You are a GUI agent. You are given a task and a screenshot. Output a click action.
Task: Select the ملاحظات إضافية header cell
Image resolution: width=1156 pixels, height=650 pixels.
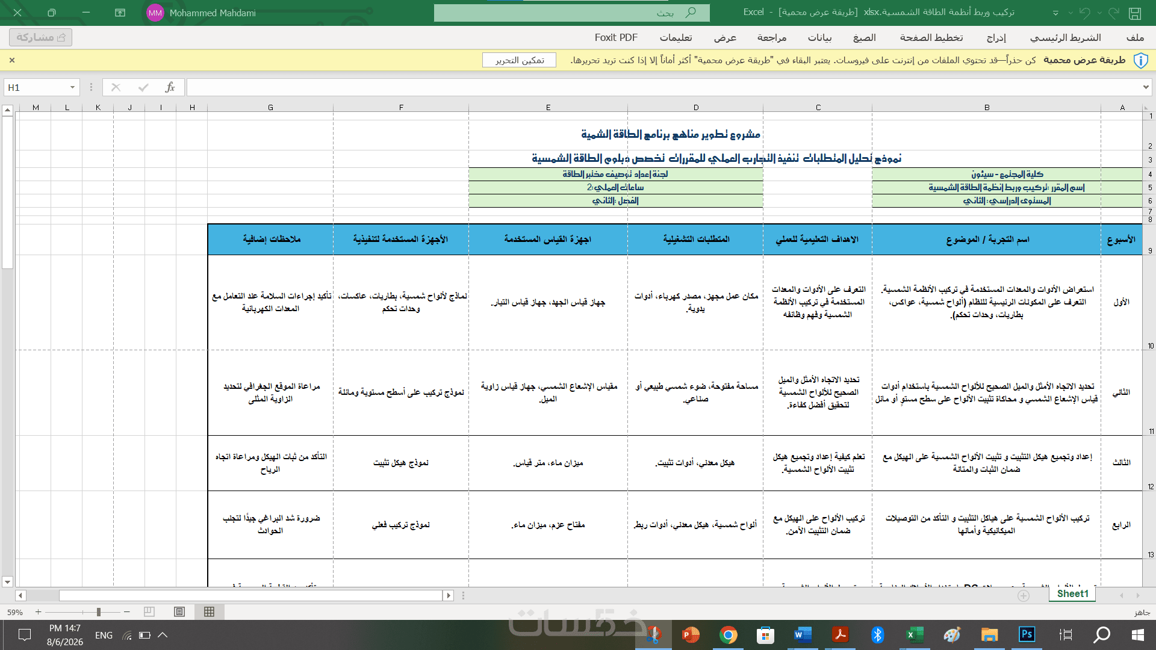click(271, 240)
